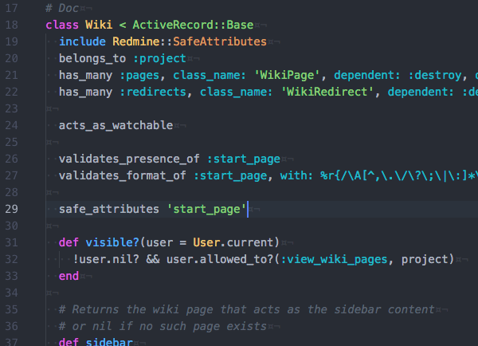Click 'with:' key on line 27
478x346 pixels.
296,176
